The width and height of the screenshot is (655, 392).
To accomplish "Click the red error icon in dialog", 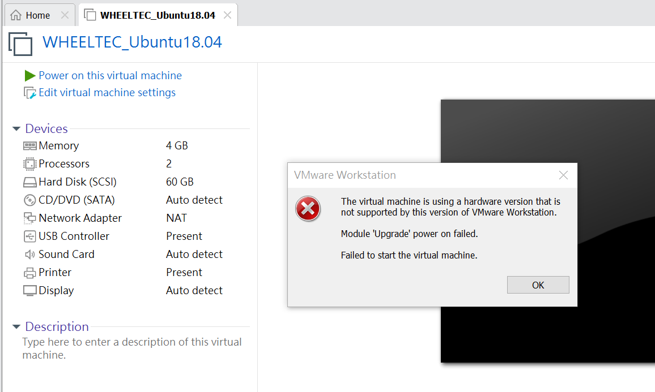I will coord(308,209).
